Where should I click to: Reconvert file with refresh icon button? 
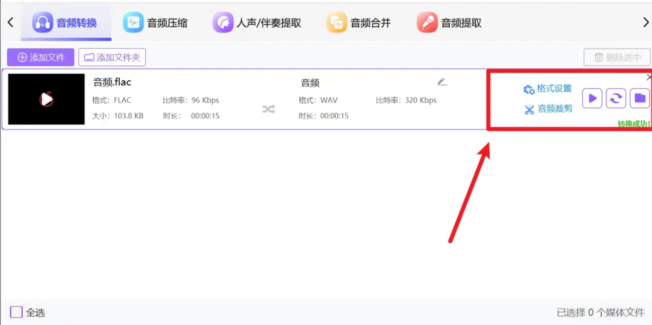616,98
